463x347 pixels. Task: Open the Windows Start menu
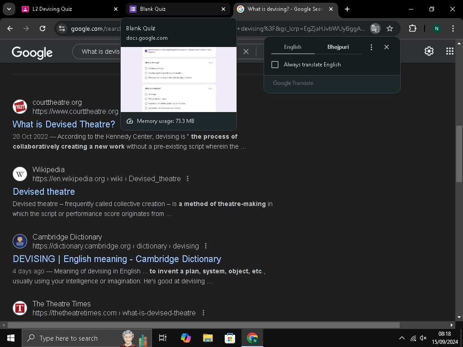click(x=11, y=338)
